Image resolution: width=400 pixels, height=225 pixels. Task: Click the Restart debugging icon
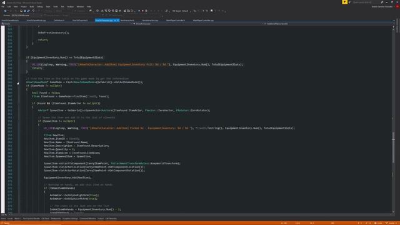point(146,11)
